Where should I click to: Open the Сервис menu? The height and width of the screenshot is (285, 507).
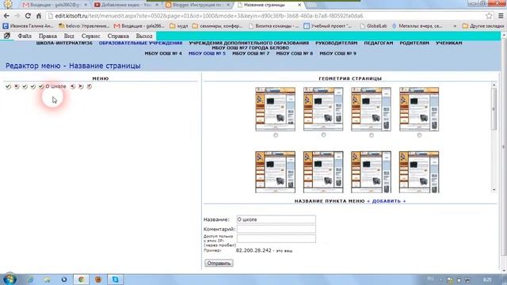[x=90, y=36]
